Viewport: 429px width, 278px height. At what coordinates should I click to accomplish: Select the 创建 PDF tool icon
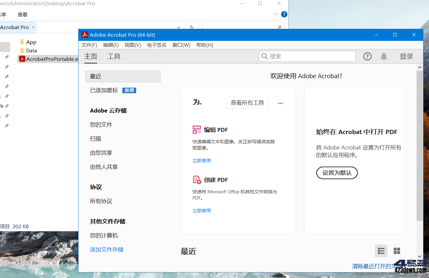coord(197,180)
